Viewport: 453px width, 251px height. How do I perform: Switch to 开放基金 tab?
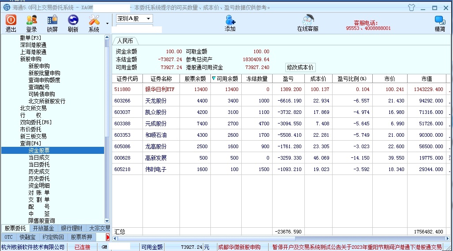[x=43, y=228]
